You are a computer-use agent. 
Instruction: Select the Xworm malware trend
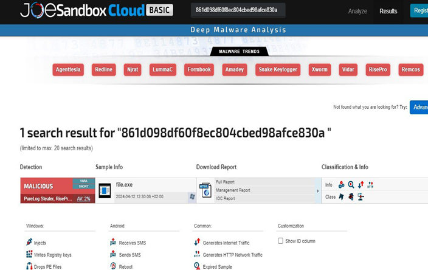(x=320, y=69)
